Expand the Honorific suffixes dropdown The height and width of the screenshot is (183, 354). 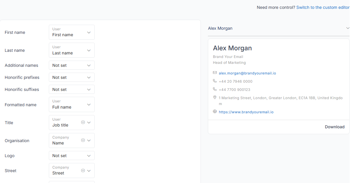pos(72,89)
